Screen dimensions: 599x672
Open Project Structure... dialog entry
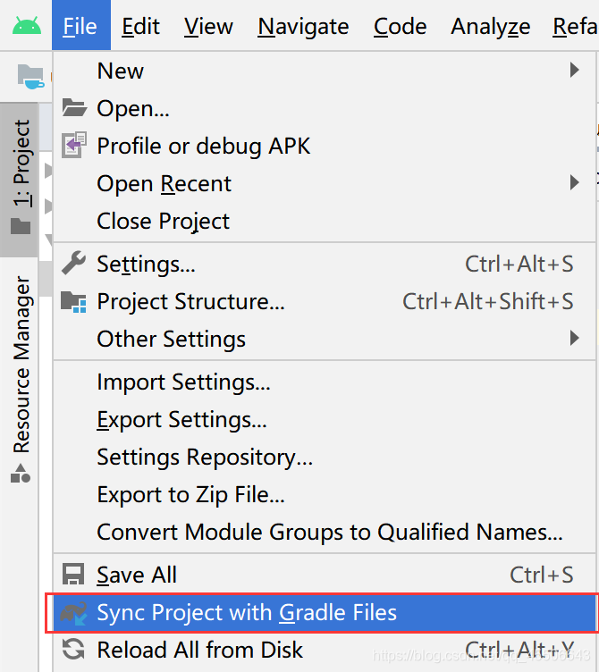pos(325,301)
